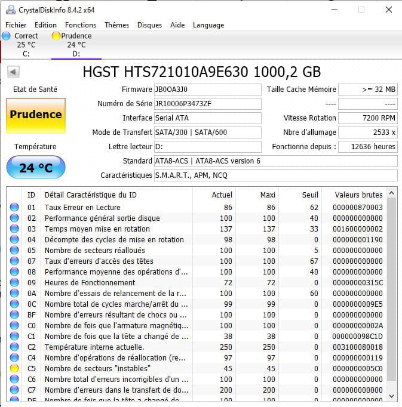Click the status orb for ID BF
The height and width of the screenshot is (407, 402).
pyautogui.click(x=14, y=314)
